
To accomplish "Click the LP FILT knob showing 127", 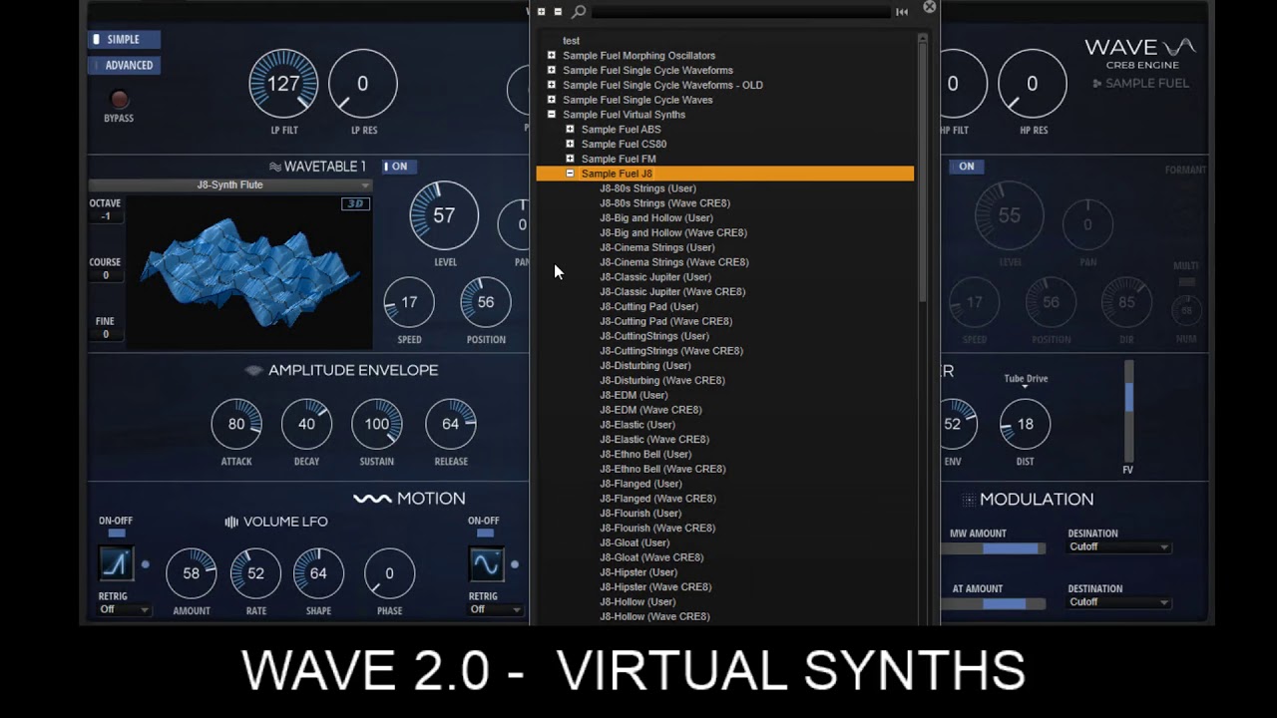I will tap(283, 84).
